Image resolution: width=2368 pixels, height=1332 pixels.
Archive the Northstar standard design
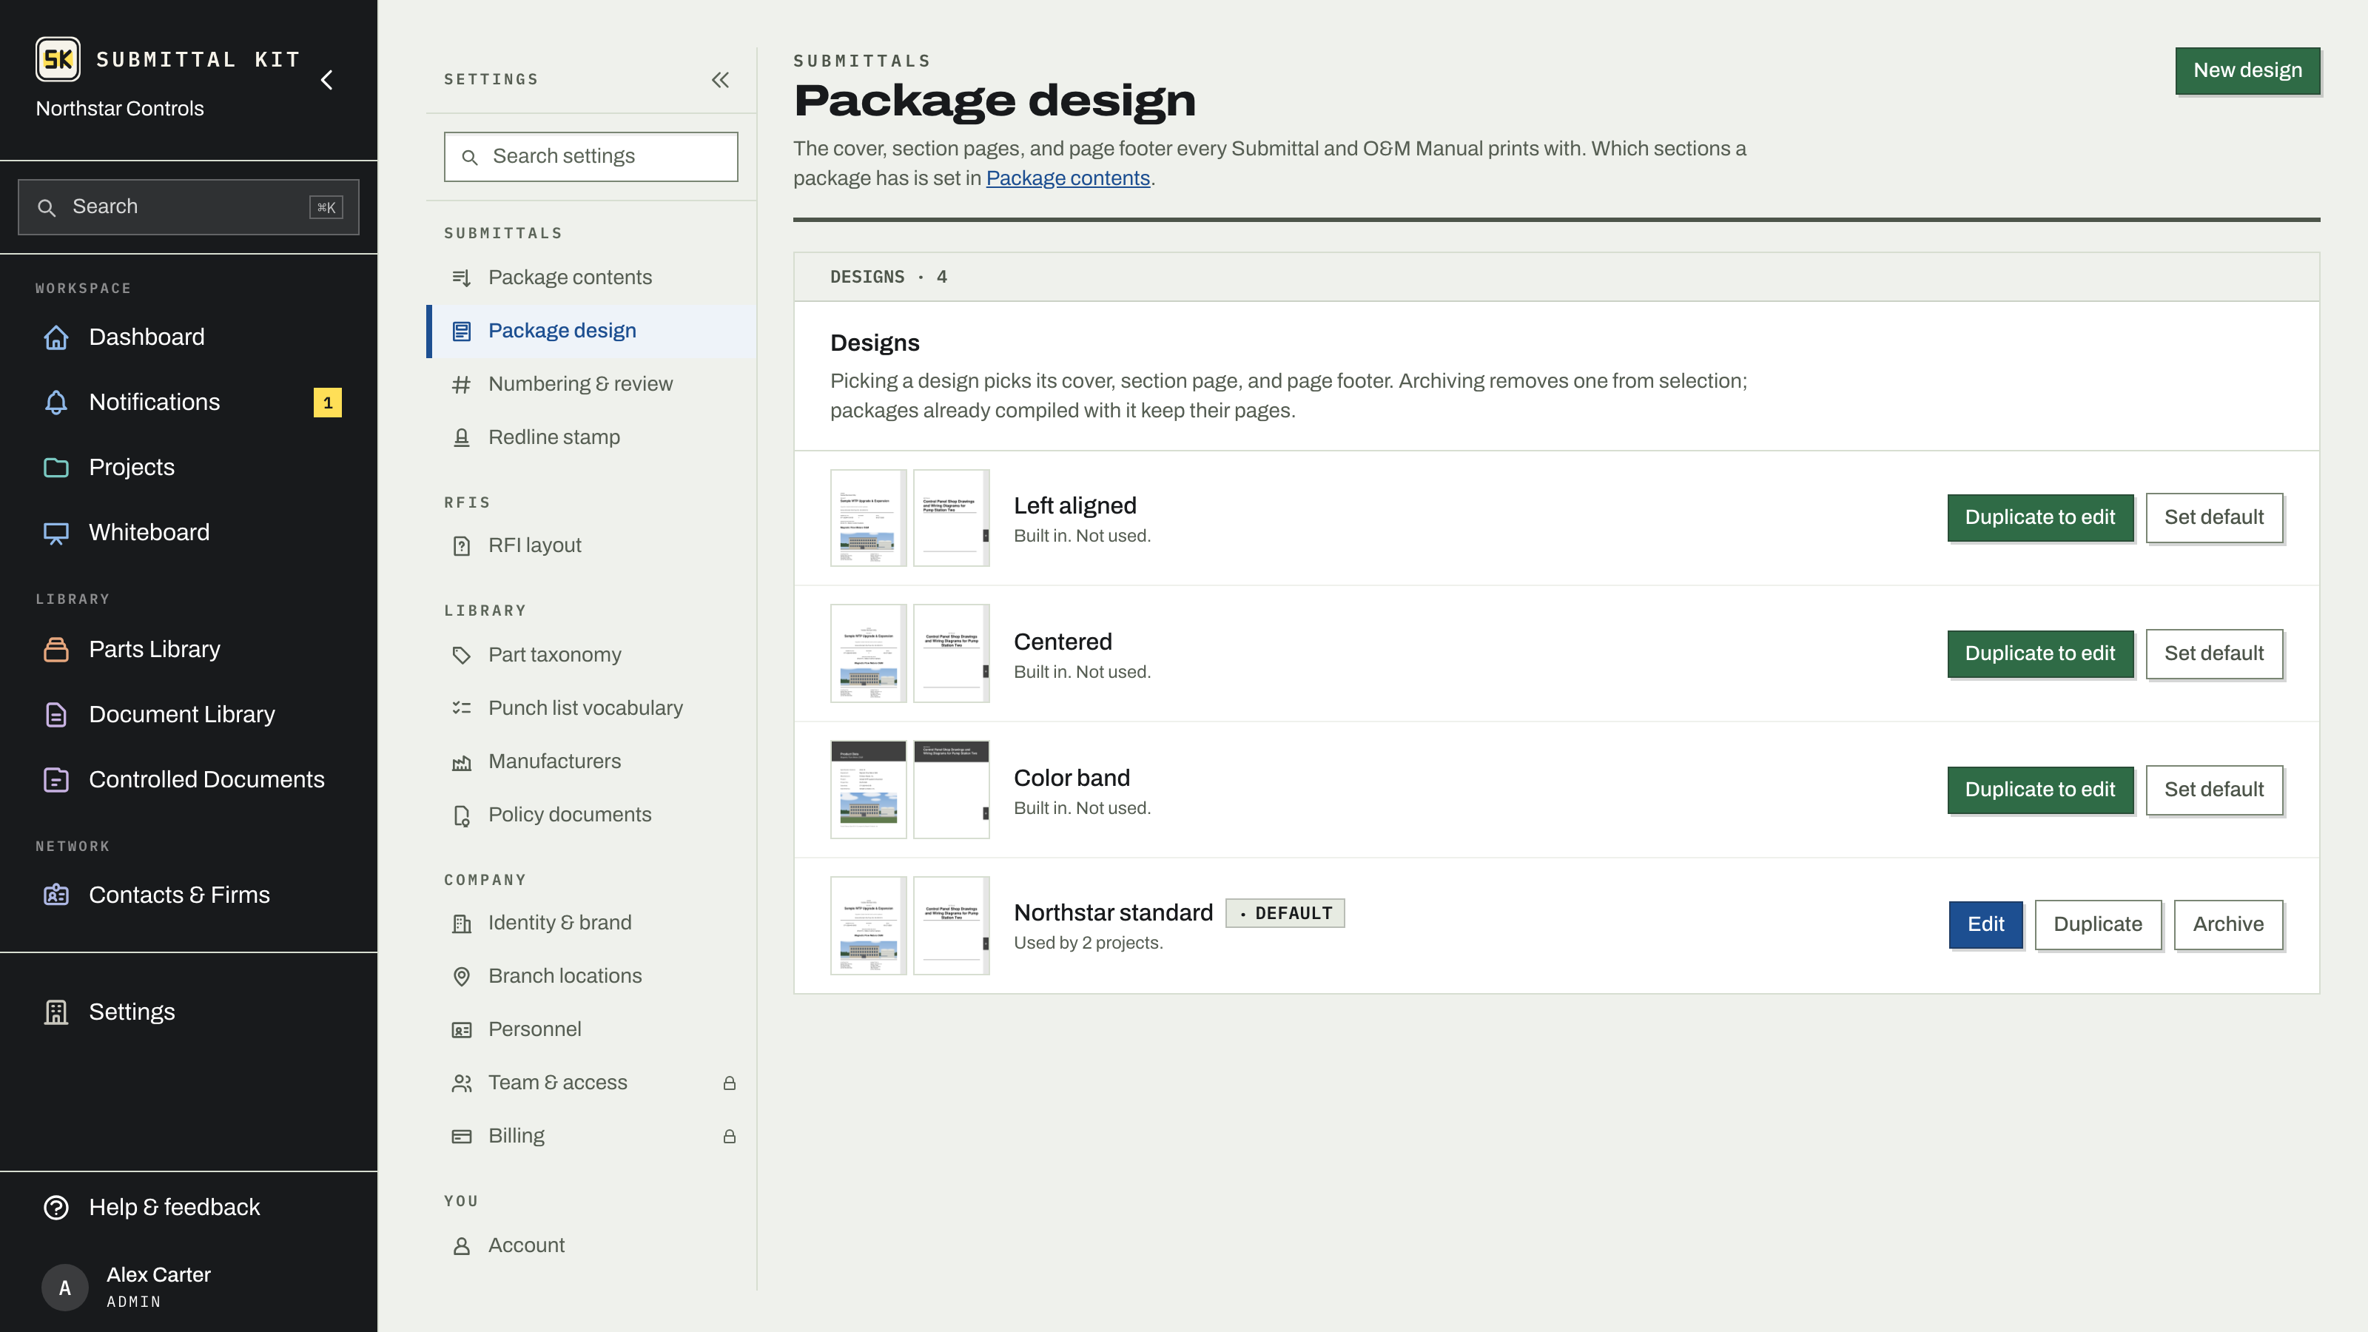[2227, 925]
